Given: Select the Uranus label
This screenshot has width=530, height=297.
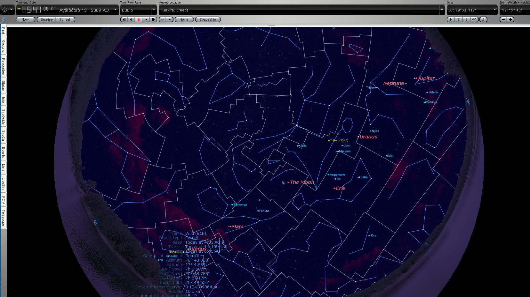Looking at the screenshot, I should 368,137.
